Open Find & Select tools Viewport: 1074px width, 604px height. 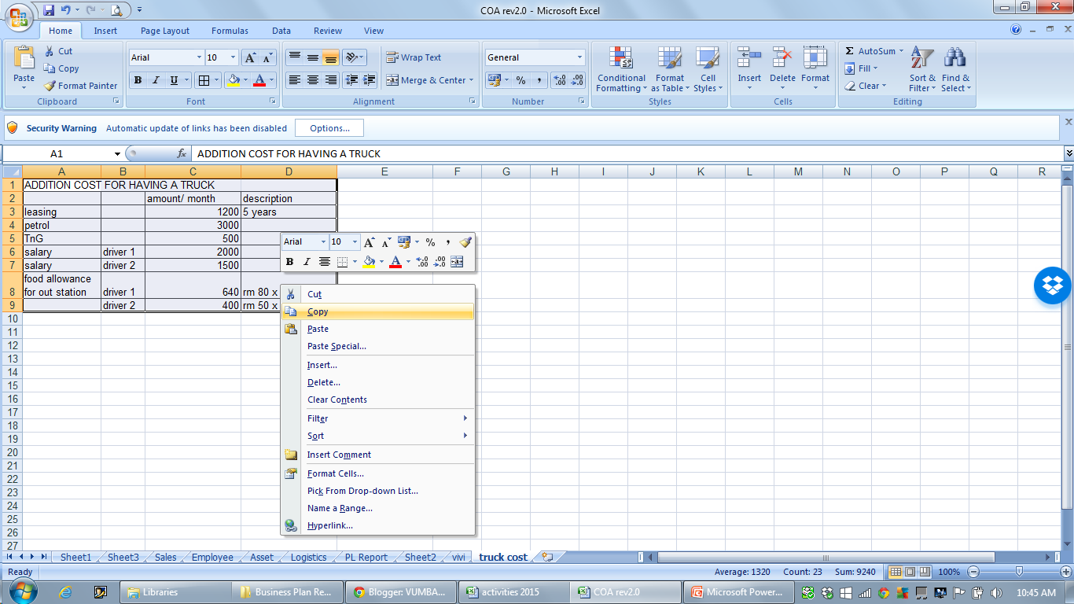tap(954, 69)
